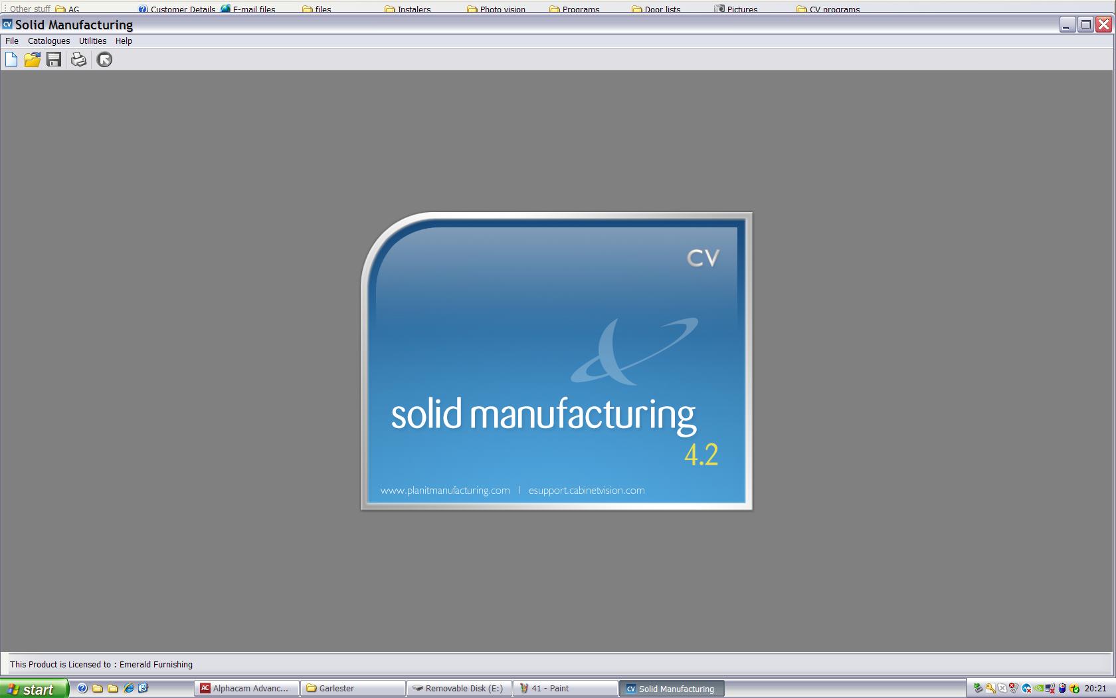This screenshot has width=1116, height=698.
Task: Switch to the Garlester folder taskbar button
Action: [353, 689]
